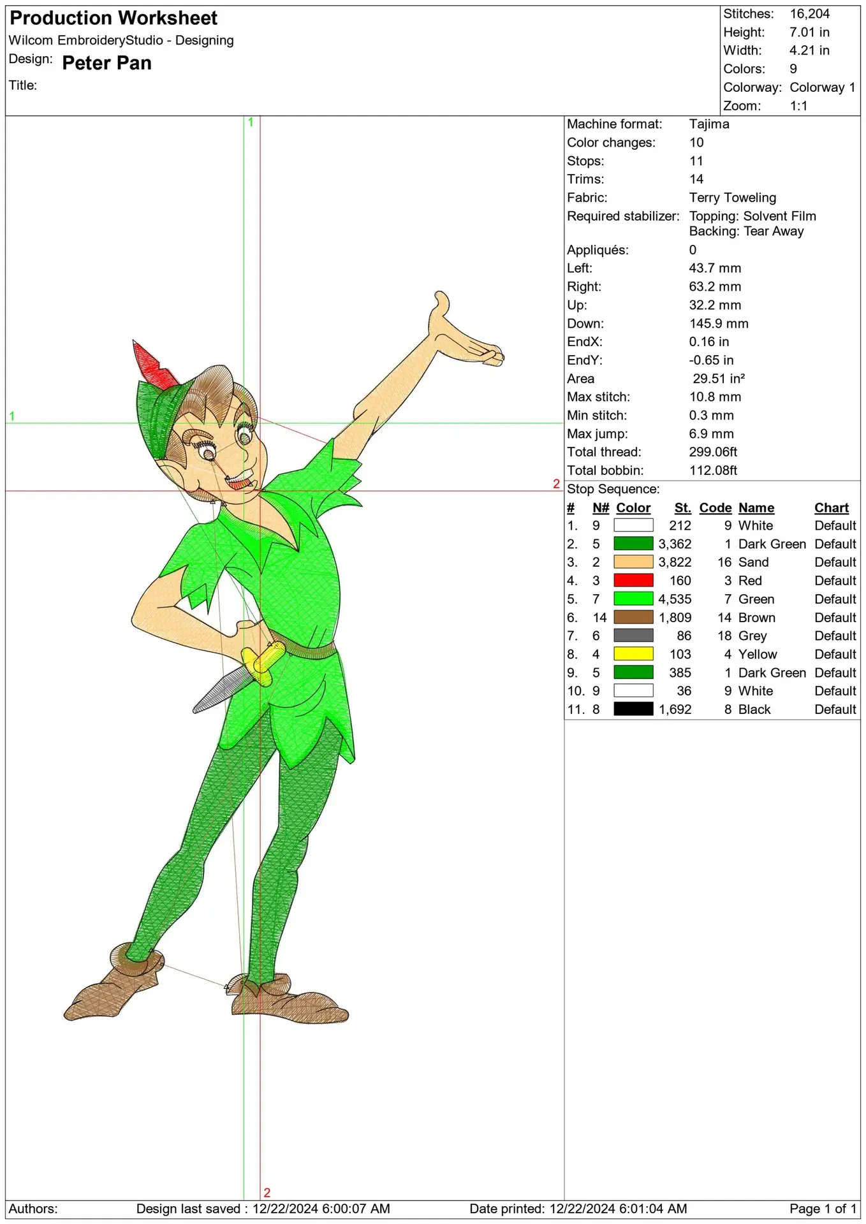Click the 'Production Worksheet' heading
Screen dimensions: 866x1224
(114, 18)
